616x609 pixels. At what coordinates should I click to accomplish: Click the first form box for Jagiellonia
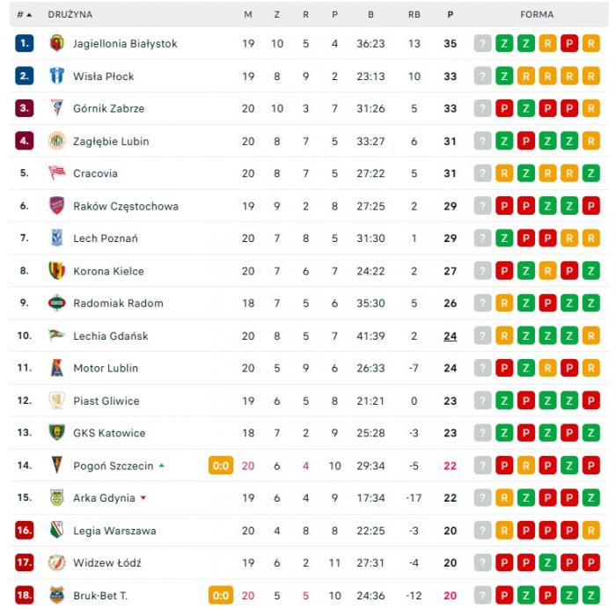point(482,43)
